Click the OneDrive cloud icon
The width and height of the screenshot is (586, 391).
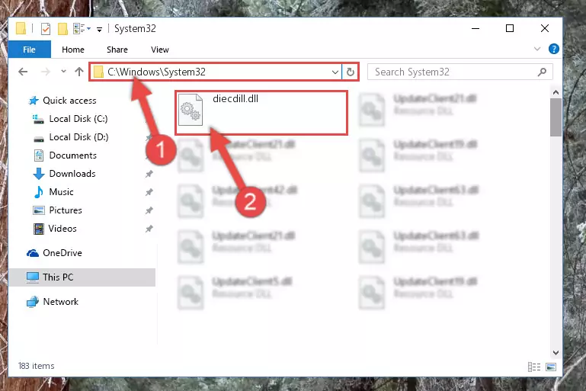33,253
